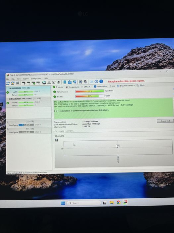Switch to the Disk Performance tab
174x233 pixels.
coord(126,86)
